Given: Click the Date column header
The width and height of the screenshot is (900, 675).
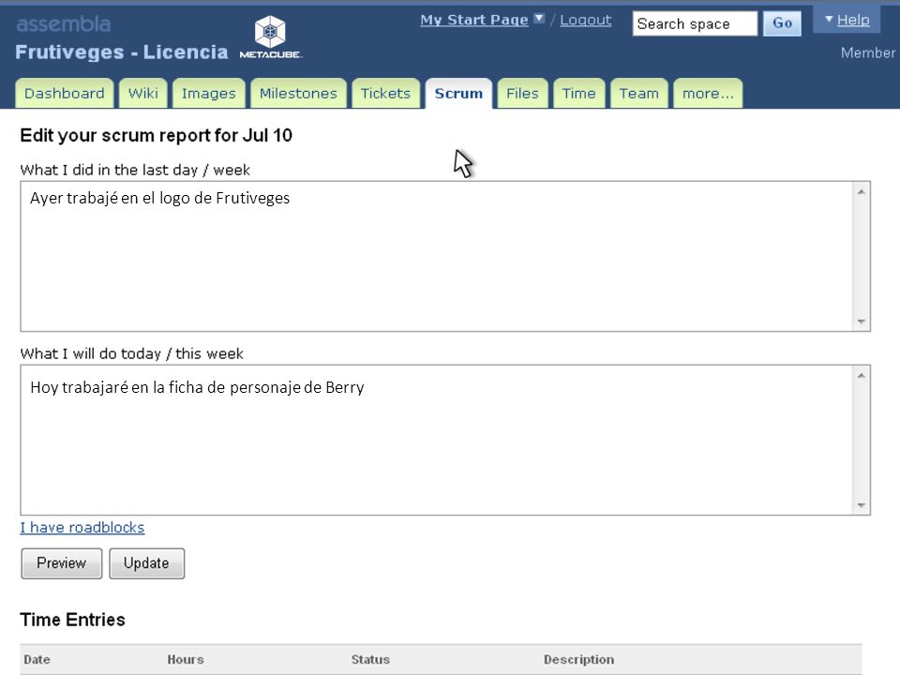Looking at the screenshot, I should pos(37,659).
